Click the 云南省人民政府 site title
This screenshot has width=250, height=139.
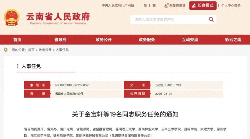58,17
